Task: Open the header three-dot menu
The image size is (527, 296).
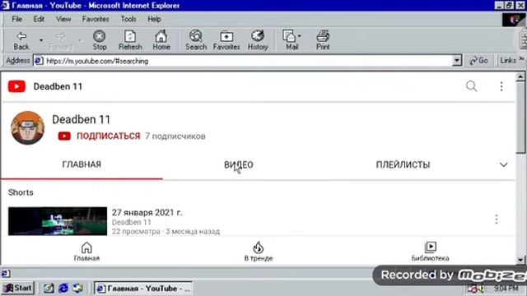Action: coord(501,86)
